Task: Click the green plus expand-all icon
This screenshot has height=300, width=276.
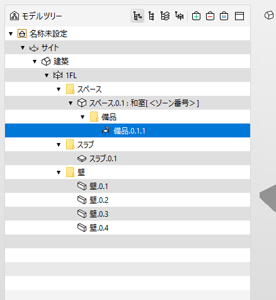Action: [196, 16]
